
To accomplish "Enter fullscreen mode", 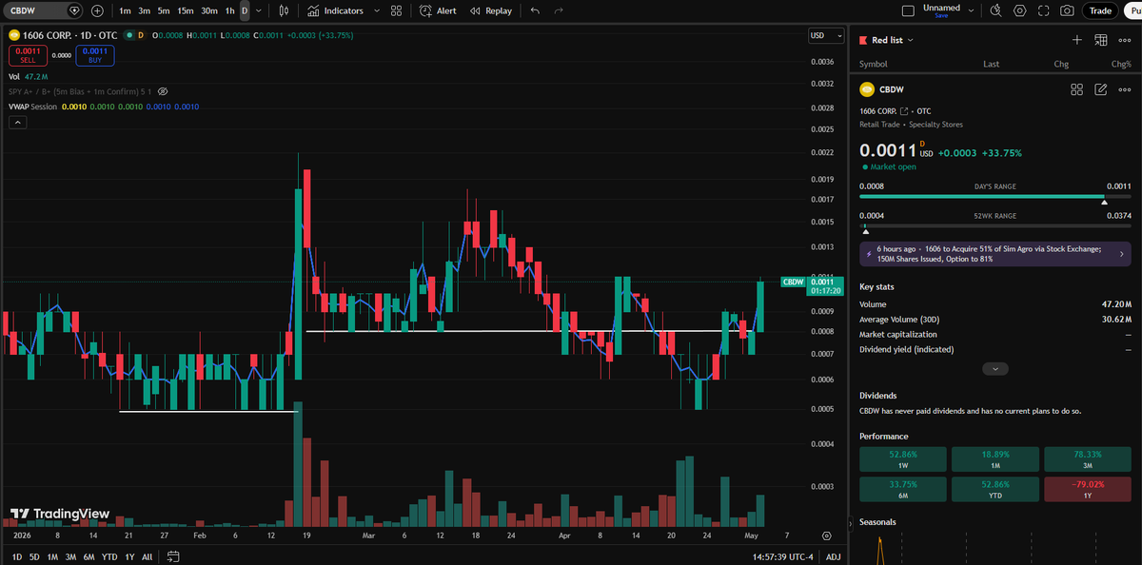I will (x=1044, y=10).
